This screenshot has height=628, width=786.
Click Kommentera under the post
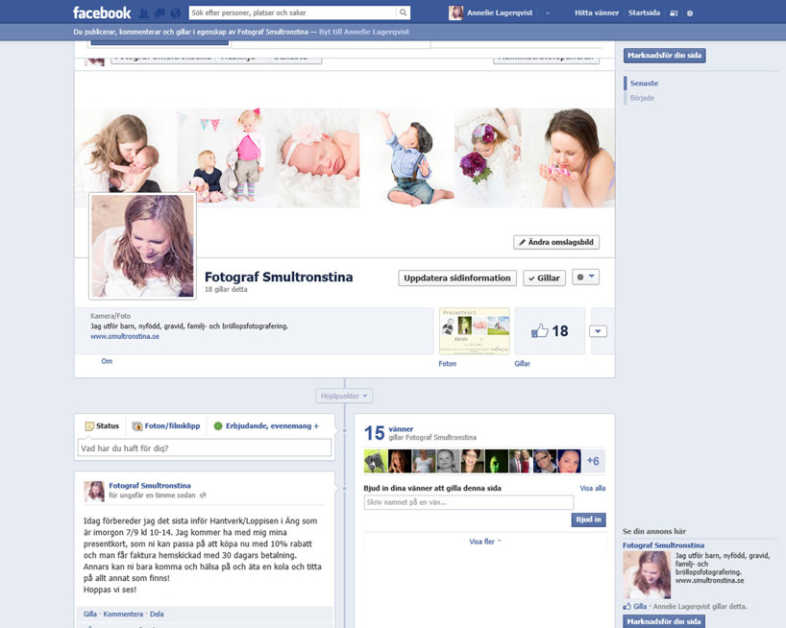point(123,614)
